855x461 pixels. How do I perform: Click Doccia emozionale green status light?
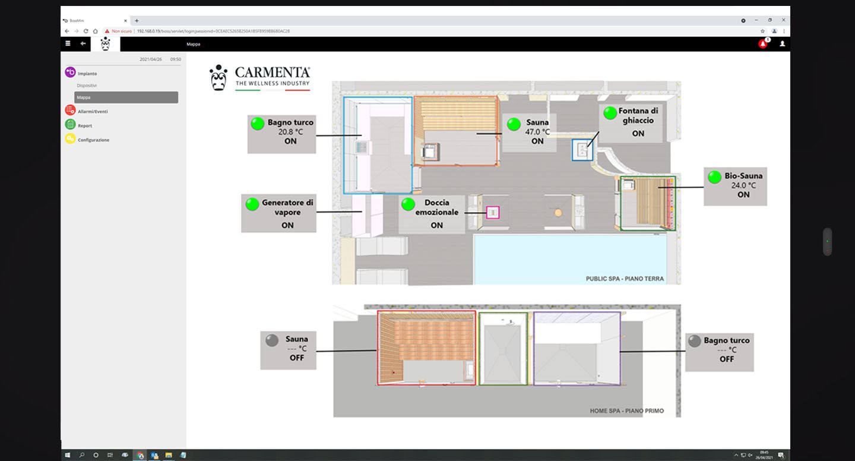[408, 204]
